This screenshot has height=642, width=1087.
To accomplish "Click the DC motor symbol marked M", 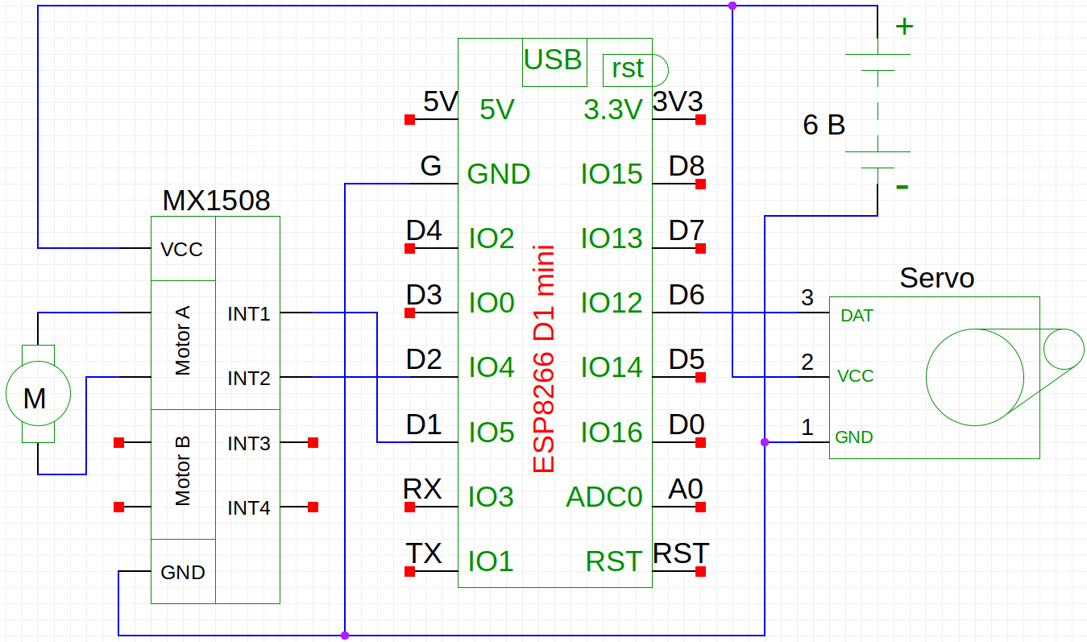I will click(x=37, y=394).
